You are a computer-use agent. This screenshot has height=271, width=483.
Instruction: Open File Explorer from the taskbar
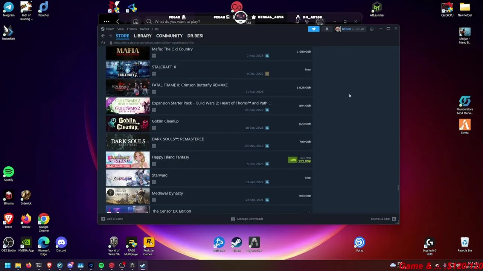[18, 266]
